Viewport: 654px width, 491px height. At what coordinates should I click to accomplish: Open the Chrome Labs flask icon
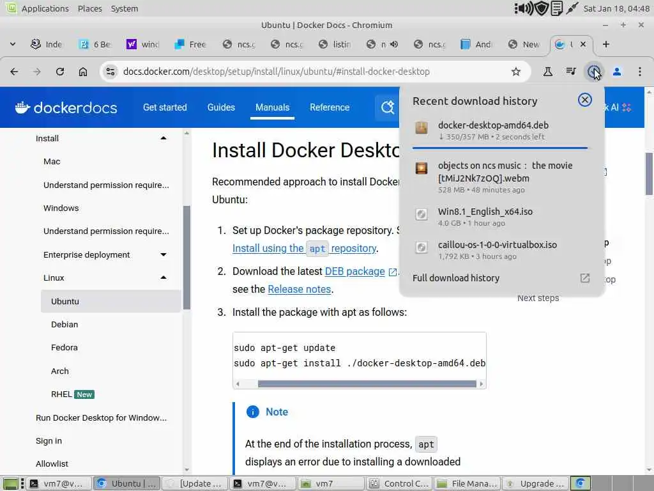coord(547,72)
